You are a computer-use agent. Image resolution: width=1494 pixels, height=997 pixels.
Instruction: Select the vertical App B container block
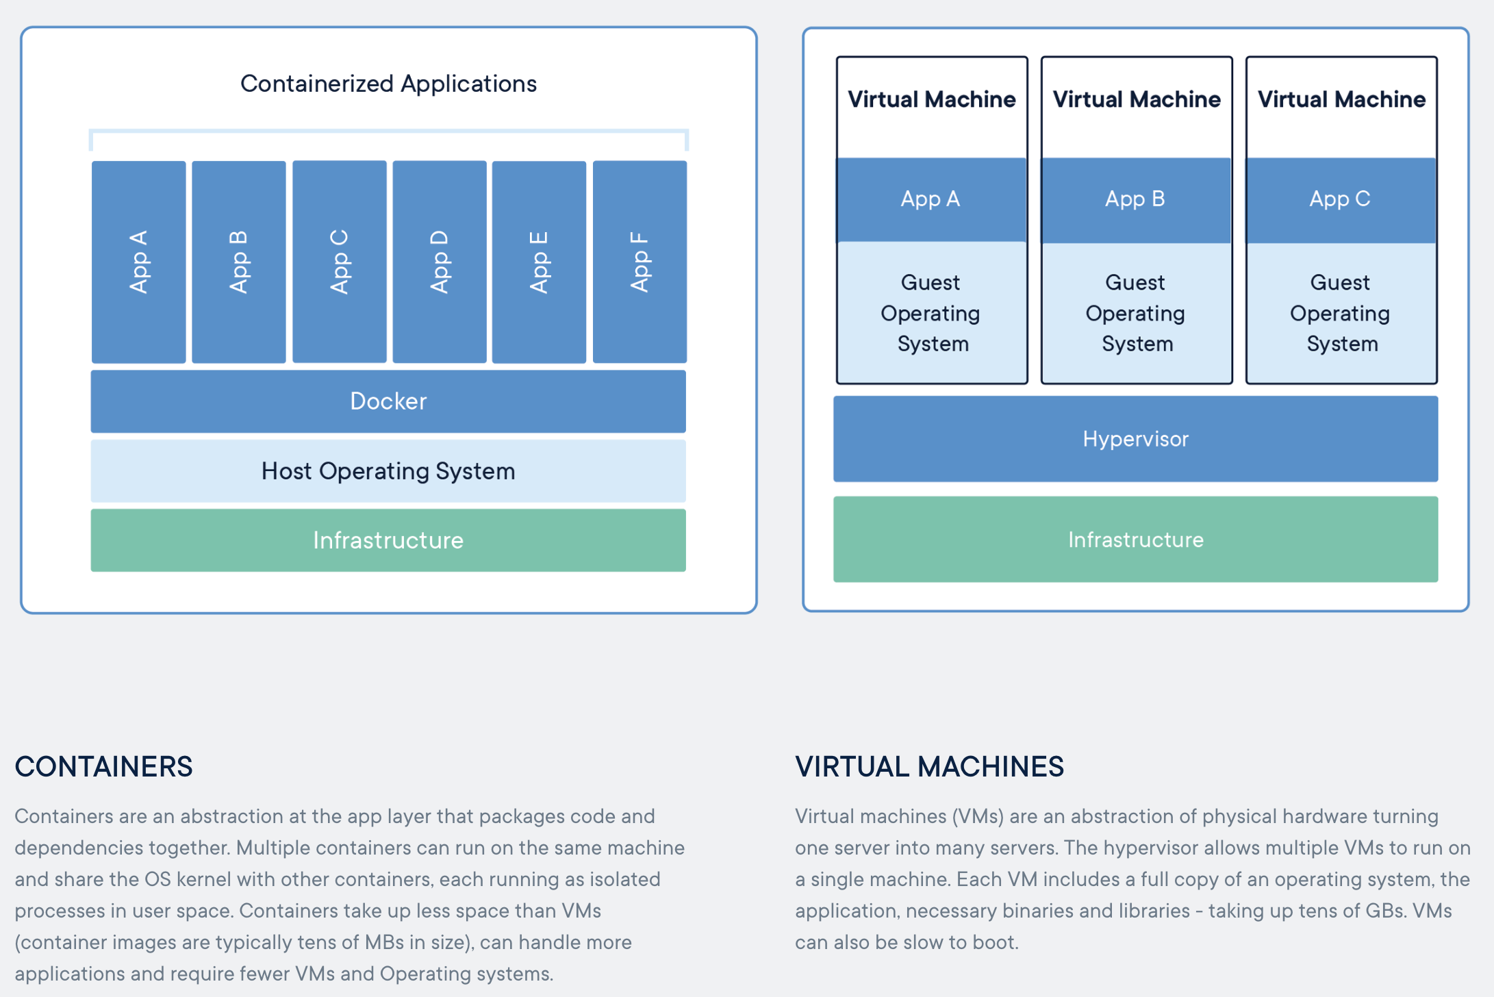tap(239, 262)
